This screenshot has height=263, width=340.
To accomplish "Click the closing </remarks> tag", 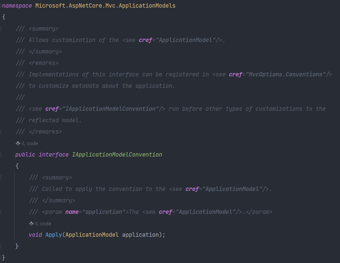I will [x=45, y=132].
